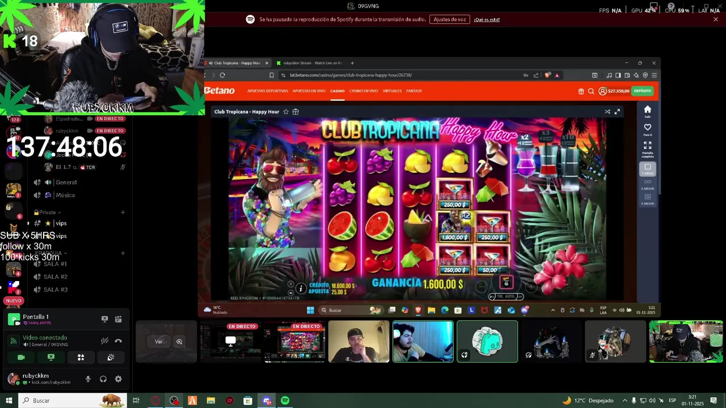726x408 pixels.
Task: Join the SALA #3 voice channel
Action: point(55,290)
